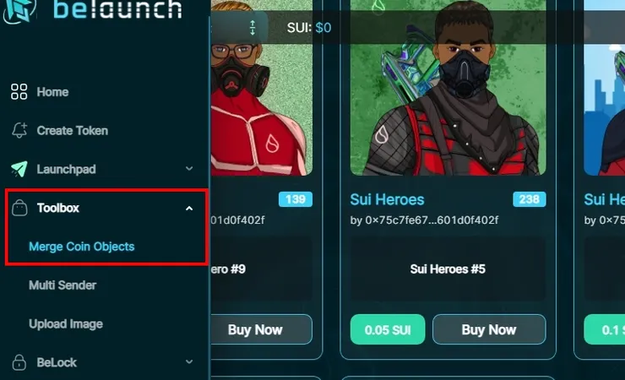This screenshot has height=380, width=625.
Task: Click the Home grid icon
Action: (19, 91)
